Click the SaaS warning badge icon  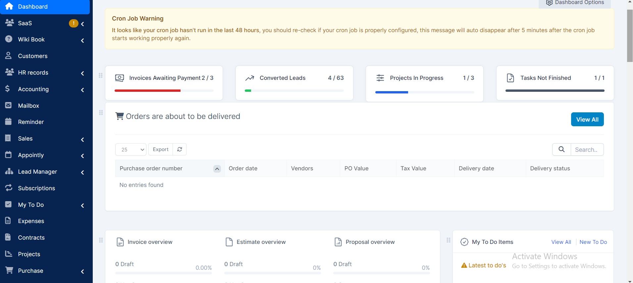[73, 23]
